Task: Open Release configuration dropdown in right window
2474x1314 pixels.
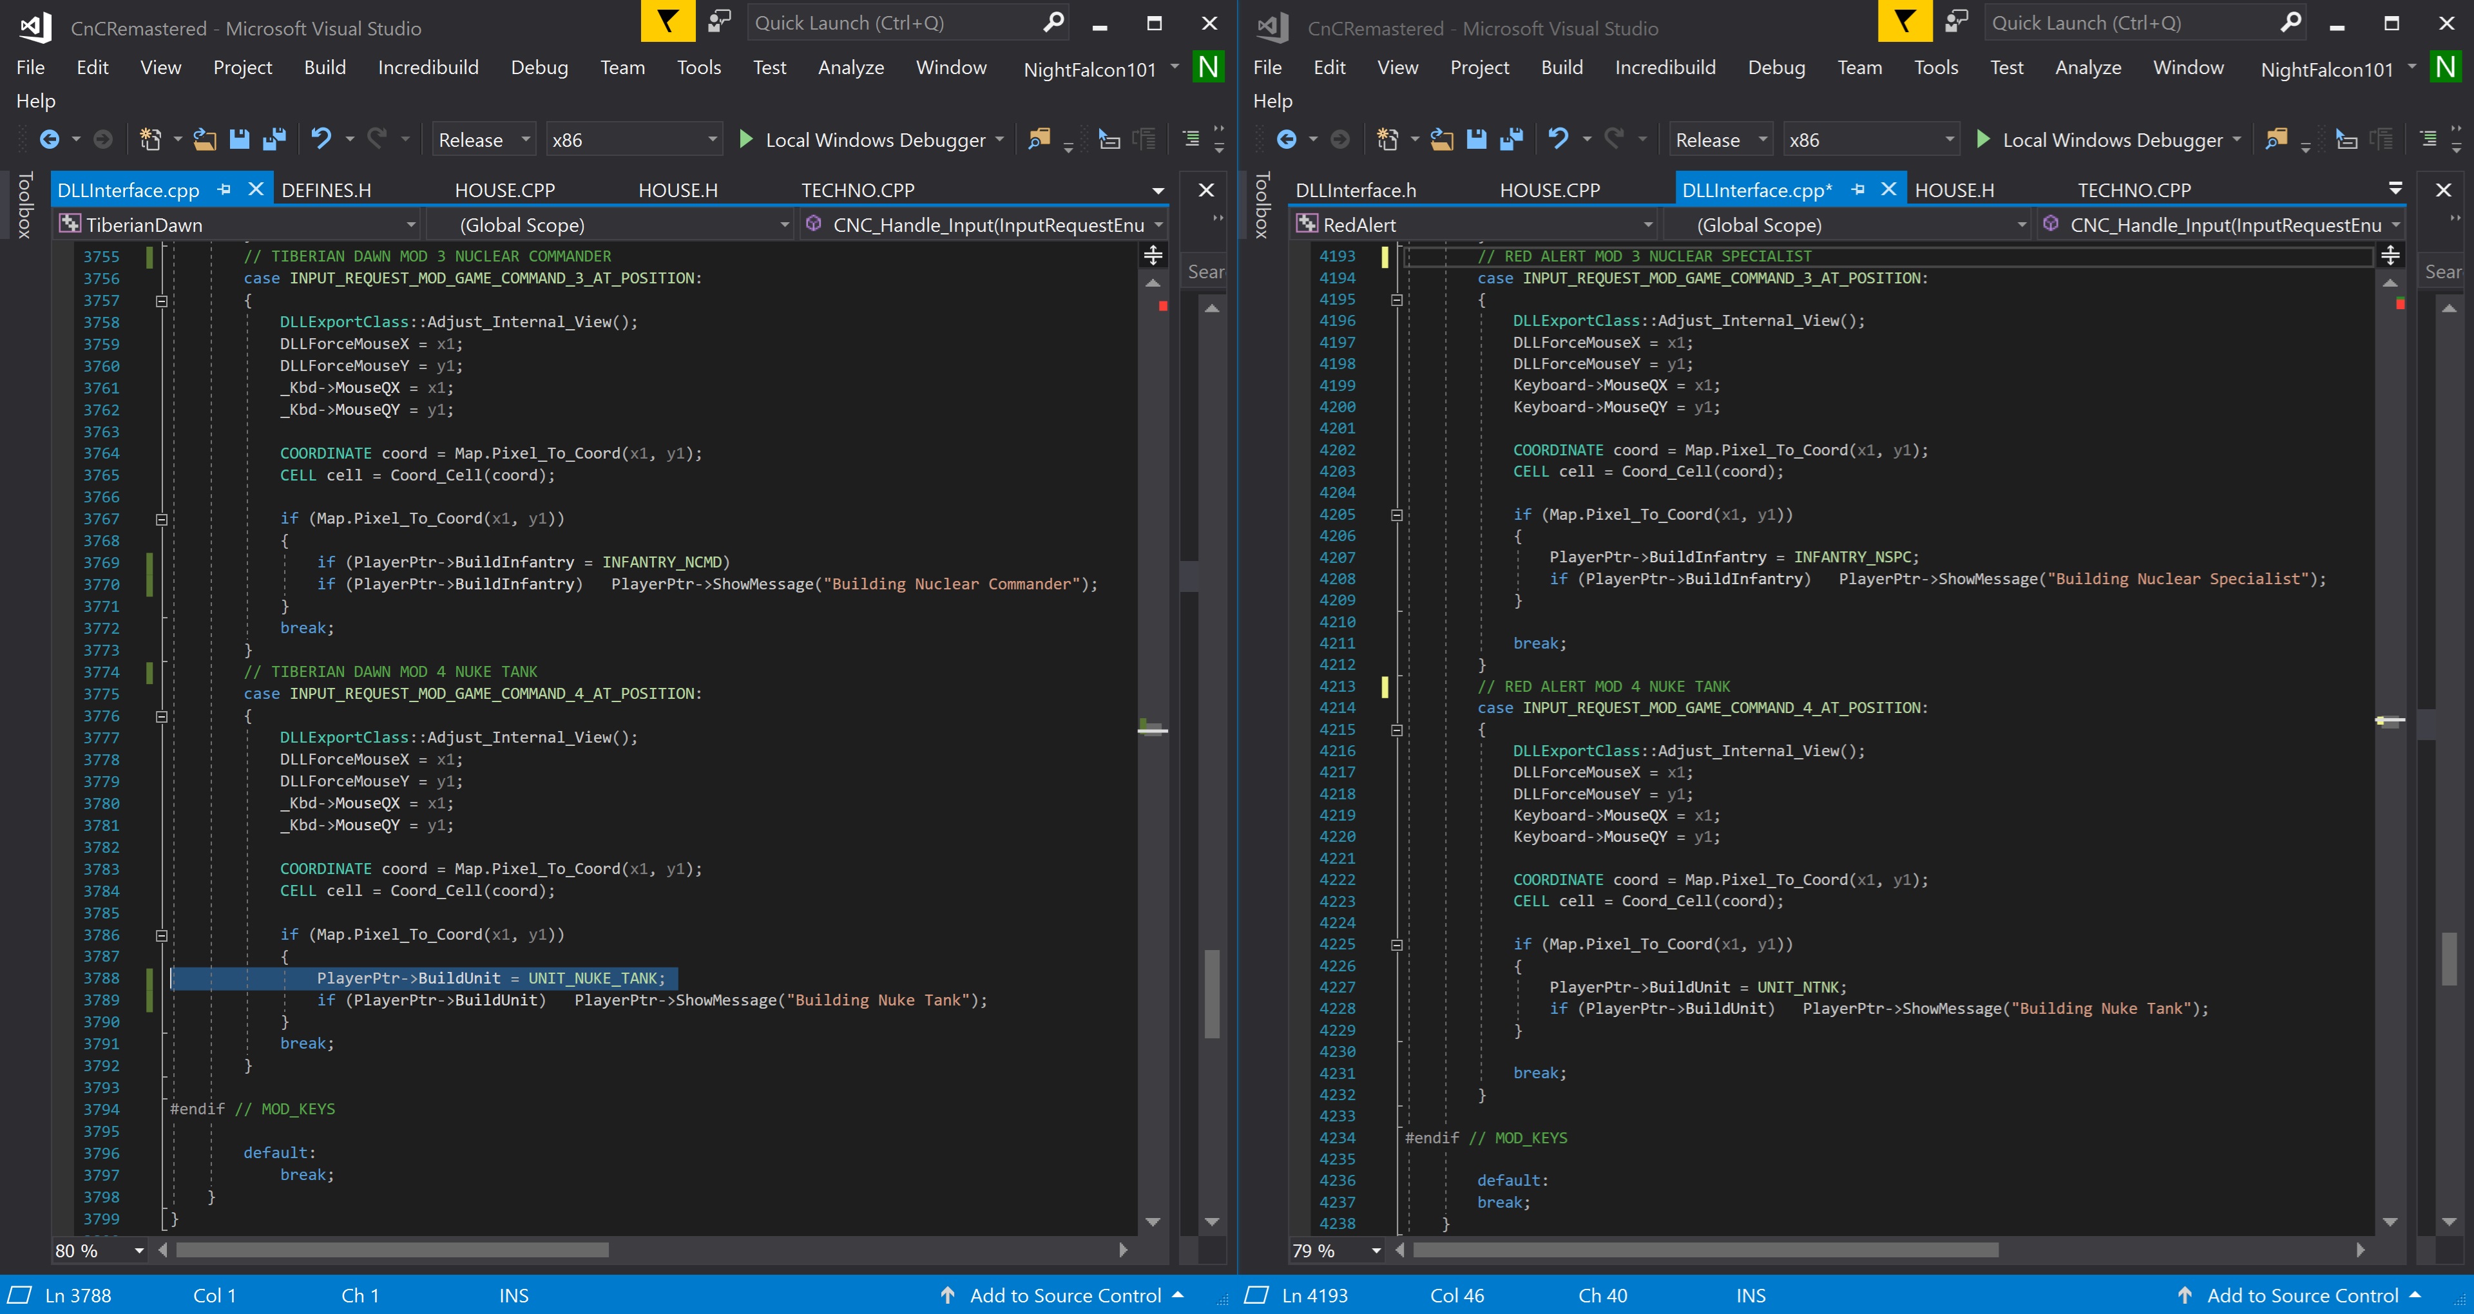Action: (1721, 140)
